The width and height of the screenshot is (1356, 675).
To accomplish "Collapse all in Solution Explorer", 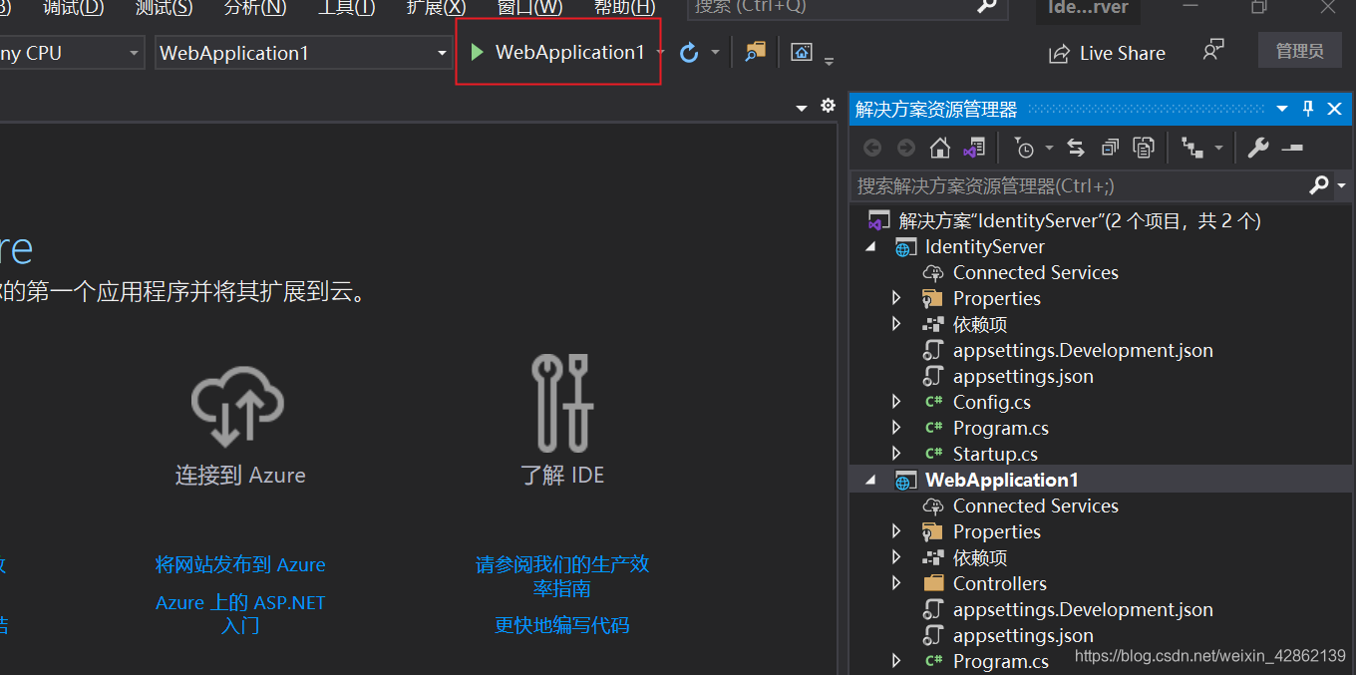I will (1110, 149).
